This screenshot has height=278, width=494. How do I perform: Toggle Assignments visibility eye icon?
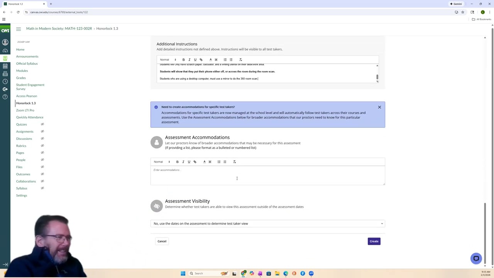(x=42, y=131)
